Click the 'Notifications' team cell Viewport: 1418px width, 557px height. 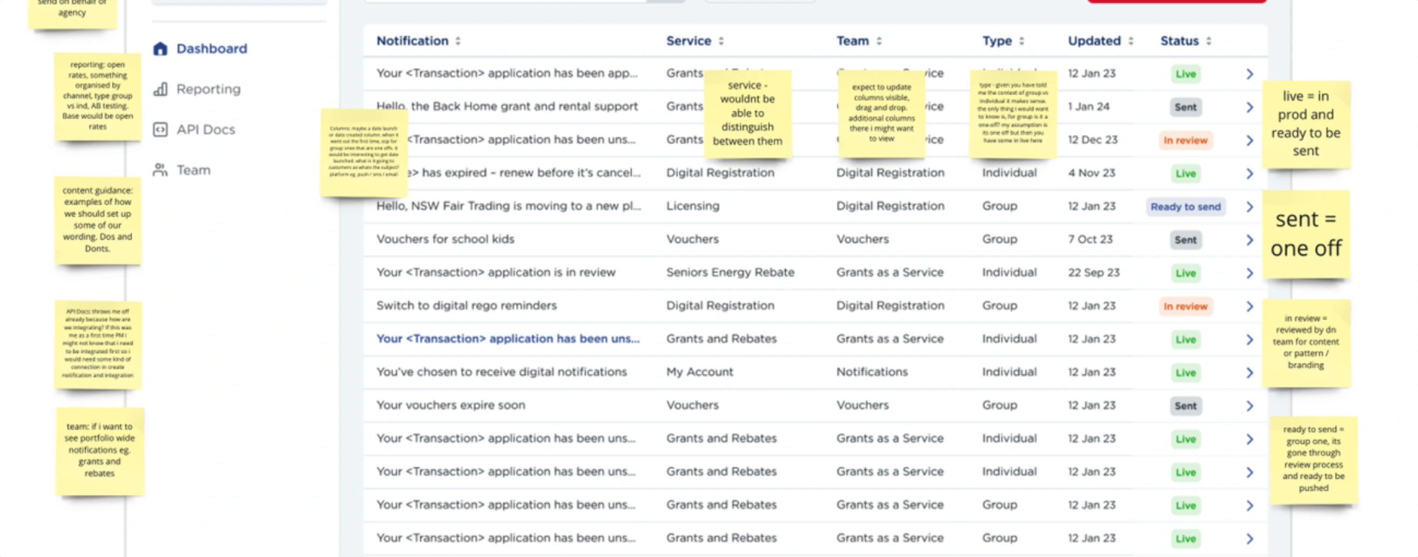pyautogui.click(x=872, y=372)
